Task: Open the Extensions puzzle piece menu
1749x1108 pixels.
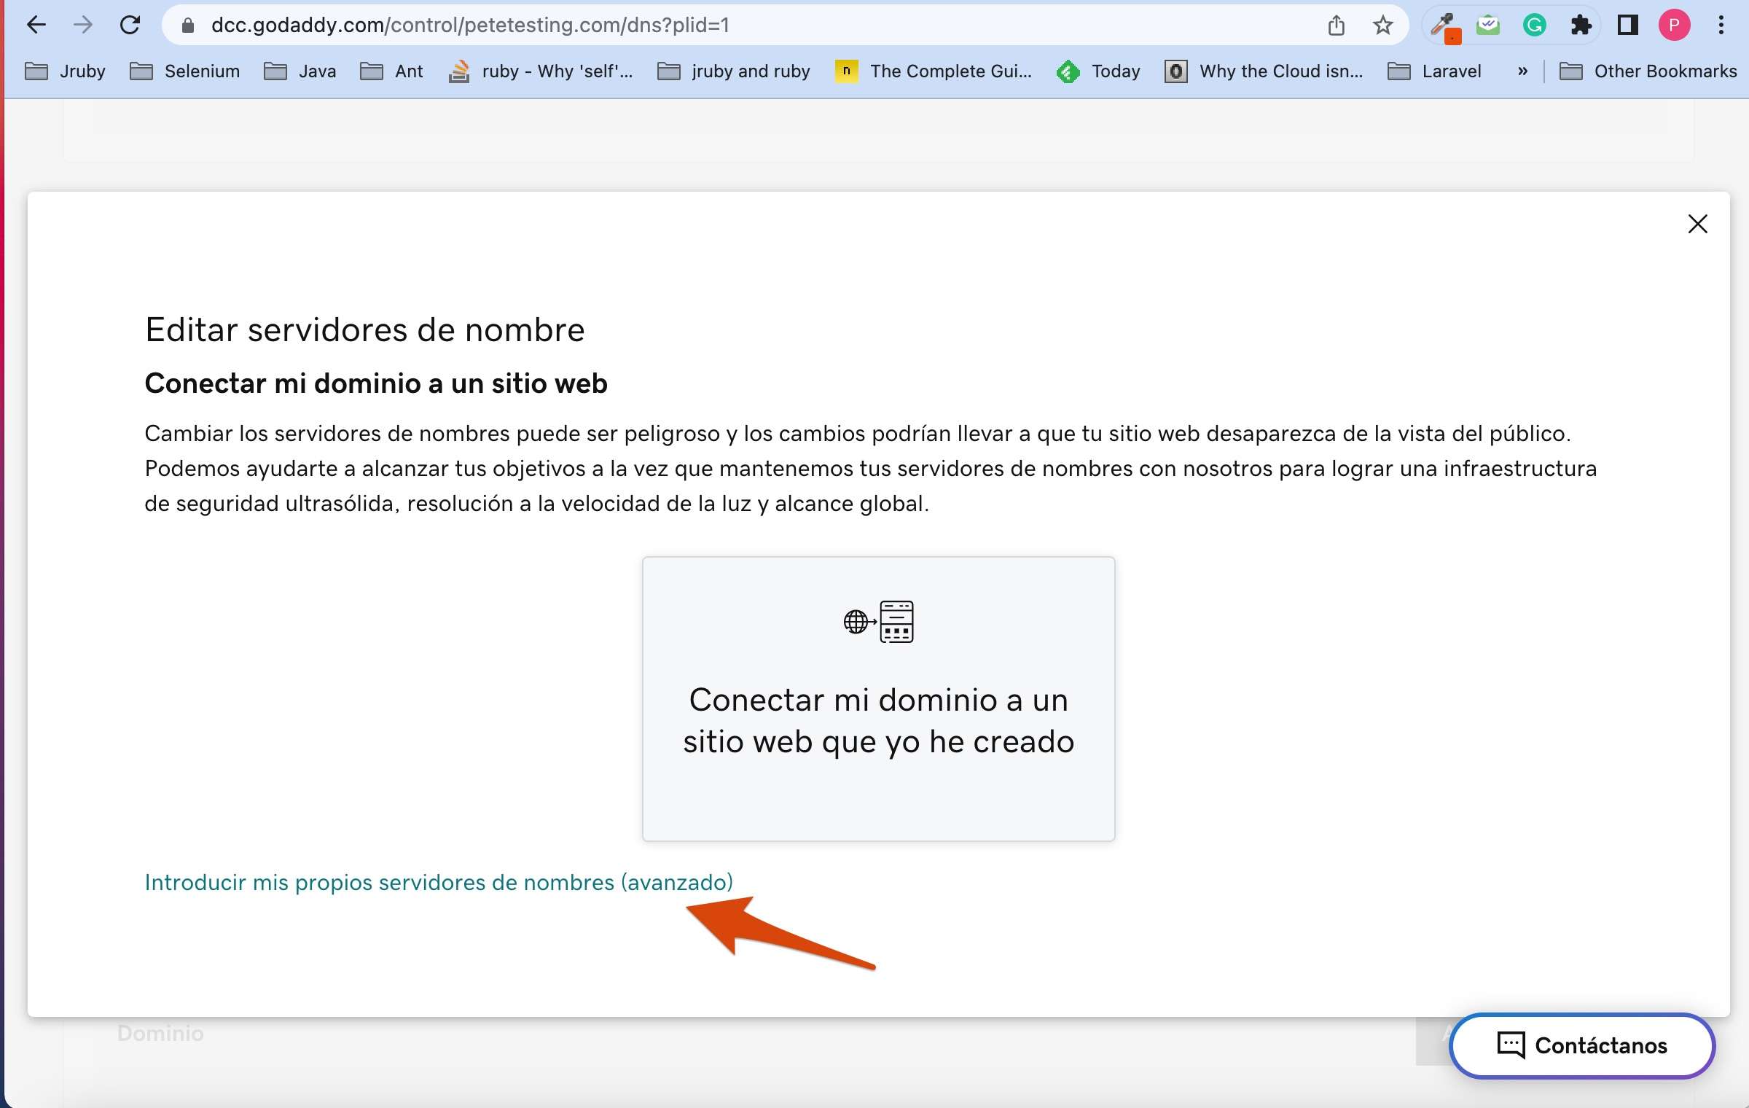Action: pos(1581,26)
